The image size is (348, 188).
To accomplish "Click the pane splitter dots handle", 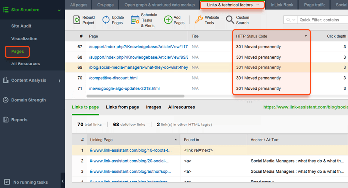I will point(249,102).
